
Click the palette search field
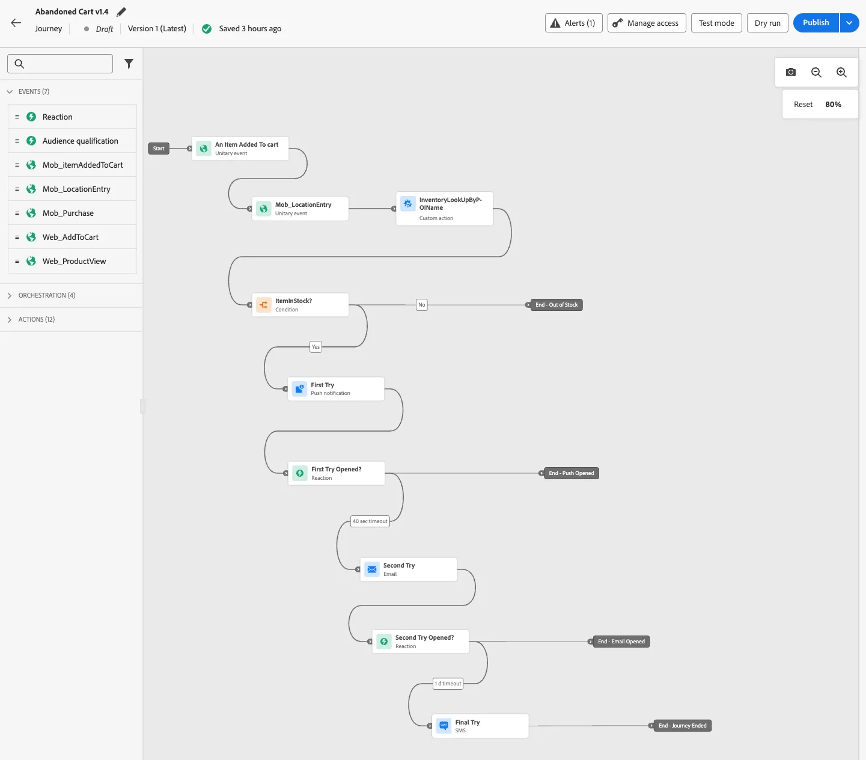[60, 64]
